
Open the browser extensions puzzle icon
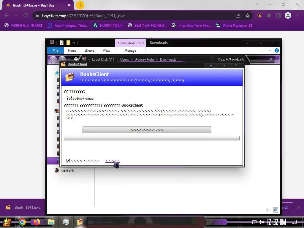269,15
